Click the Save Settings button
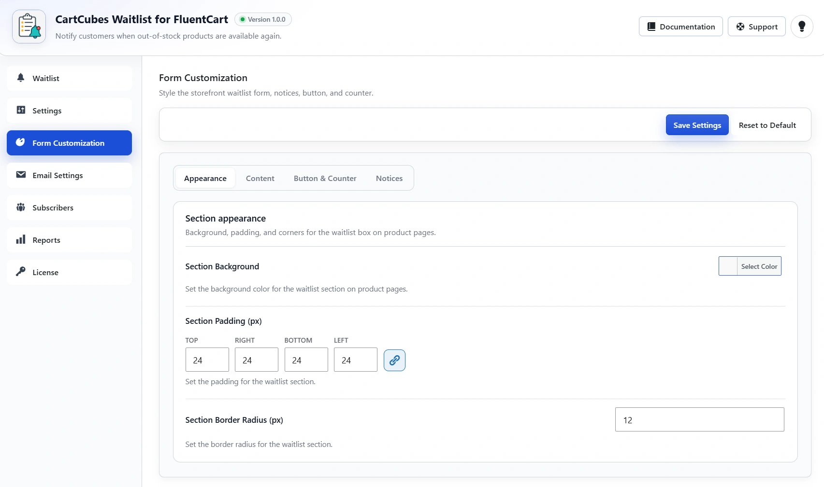This screenshot has width=824, height=487. click(697, 125)
